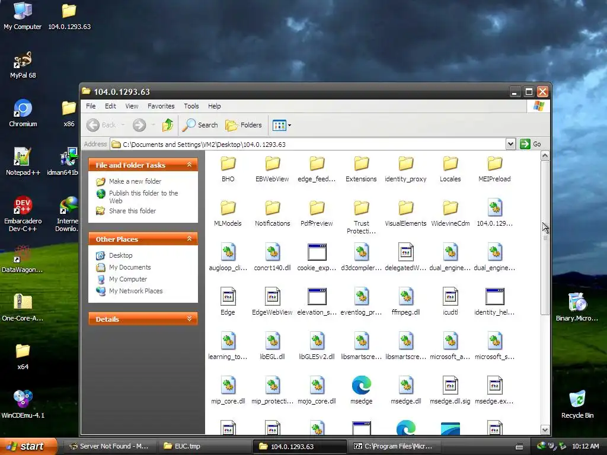Viewport: 607px width, 455px height.
Task: Collapse the Other Places panel
Action: pyautogui.click(x=189, y=239)
